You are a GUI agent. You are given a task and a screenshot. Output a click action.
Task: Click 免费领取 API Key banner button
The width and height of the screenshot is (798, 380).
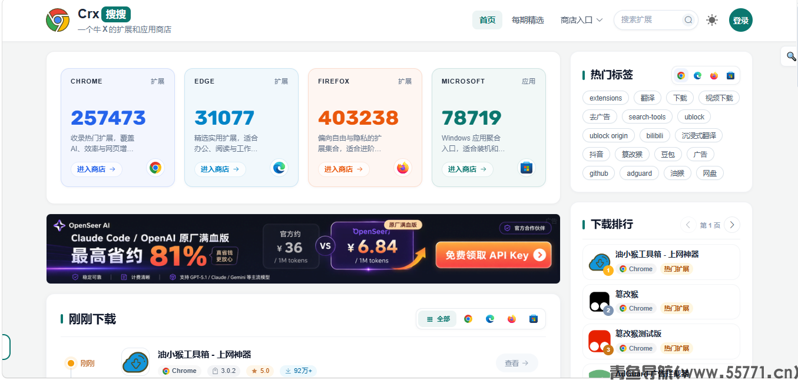tap(494, 255)
